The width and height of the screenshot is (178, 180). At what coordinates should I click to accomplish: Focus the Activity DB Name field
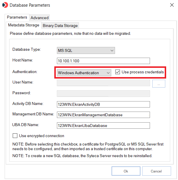[103, 104]
